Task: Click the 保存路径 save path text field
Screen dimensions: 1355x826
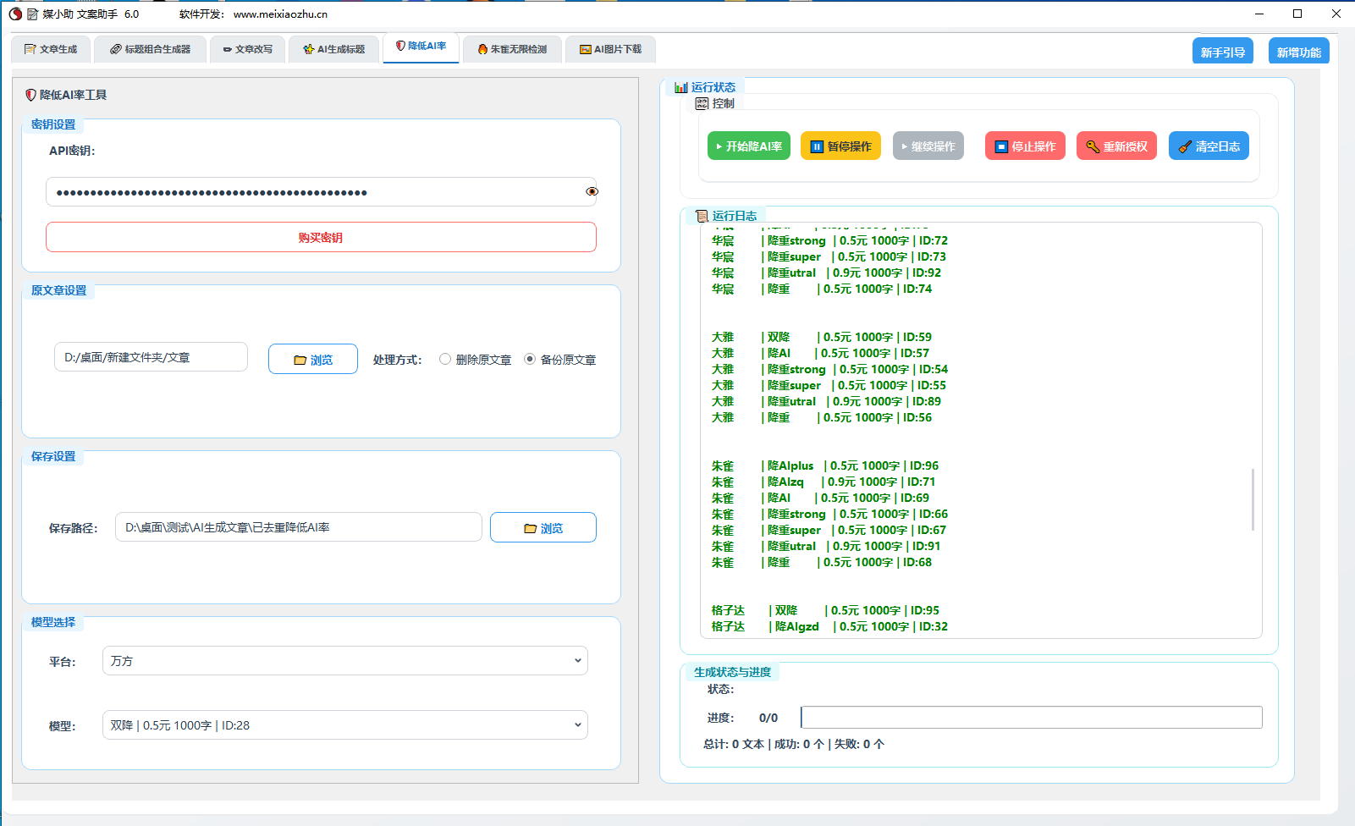Action: (298, 527)
